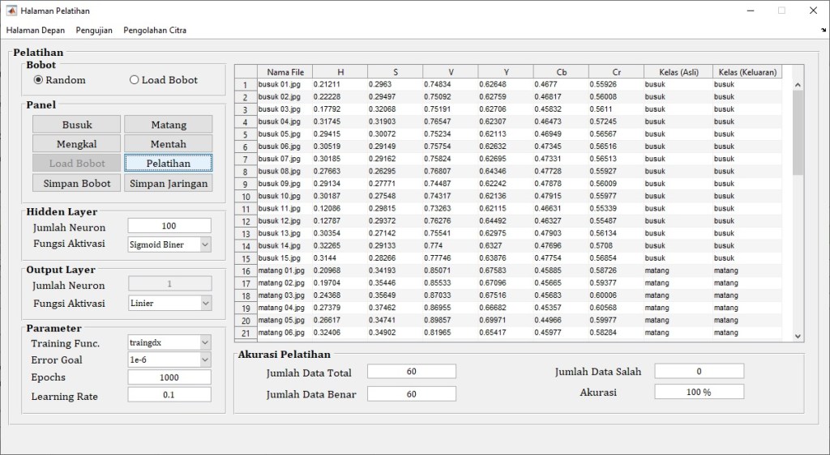
Task: Click the MATLAB icon in title bar
Action: point(11,11)
